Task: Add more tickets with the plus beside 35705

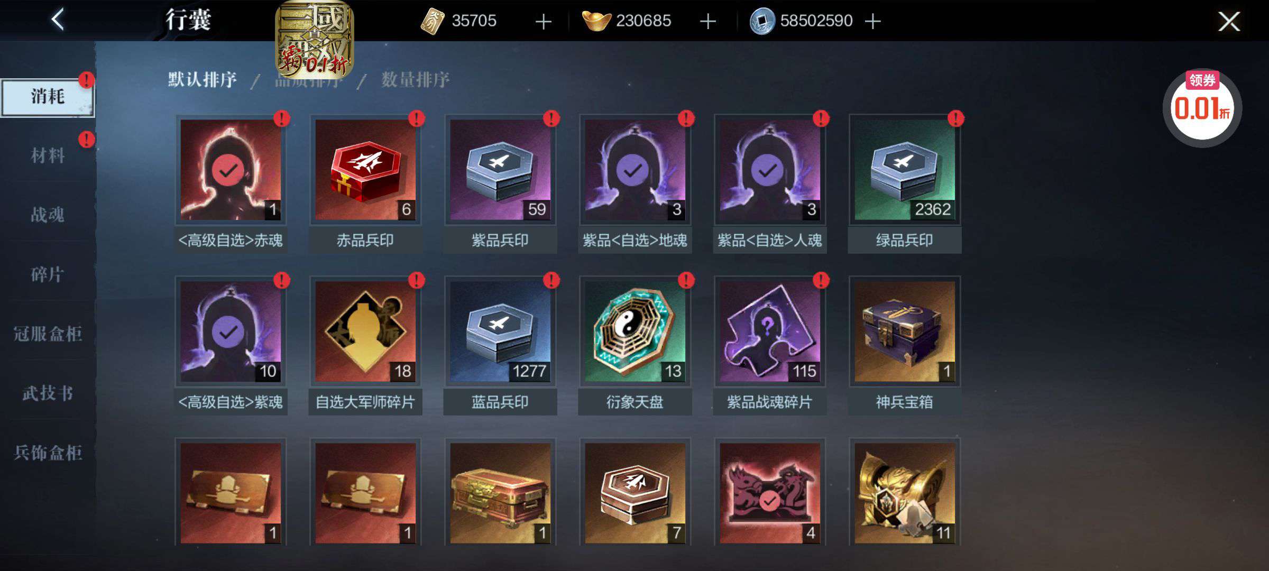Action: (543, 22)
